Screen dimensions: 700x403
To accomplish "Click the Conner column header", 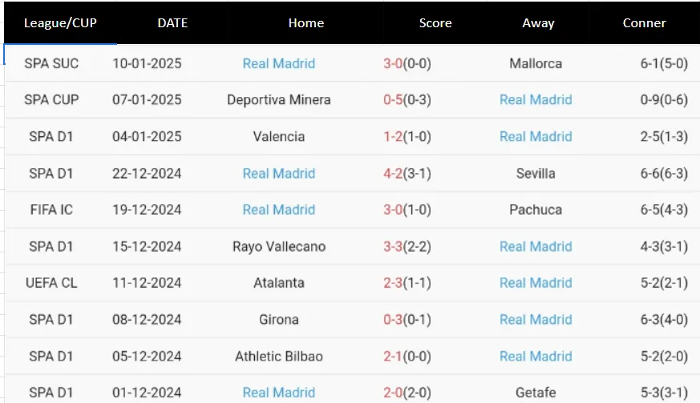I will [644, 22].
